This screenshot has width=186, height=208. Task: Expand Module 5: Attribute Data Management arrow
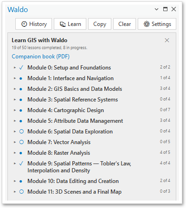(x=15, y=121)
